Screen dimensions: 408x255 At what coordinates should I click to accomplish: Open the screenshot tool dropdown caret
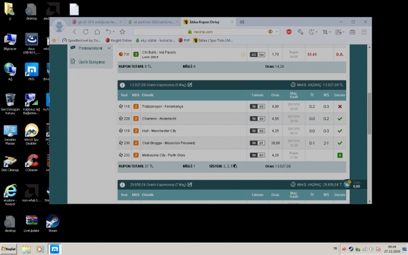tap(330, 32)
